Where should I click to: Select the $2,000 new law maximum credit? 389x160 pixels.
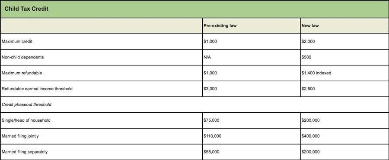tap(308, 41)
